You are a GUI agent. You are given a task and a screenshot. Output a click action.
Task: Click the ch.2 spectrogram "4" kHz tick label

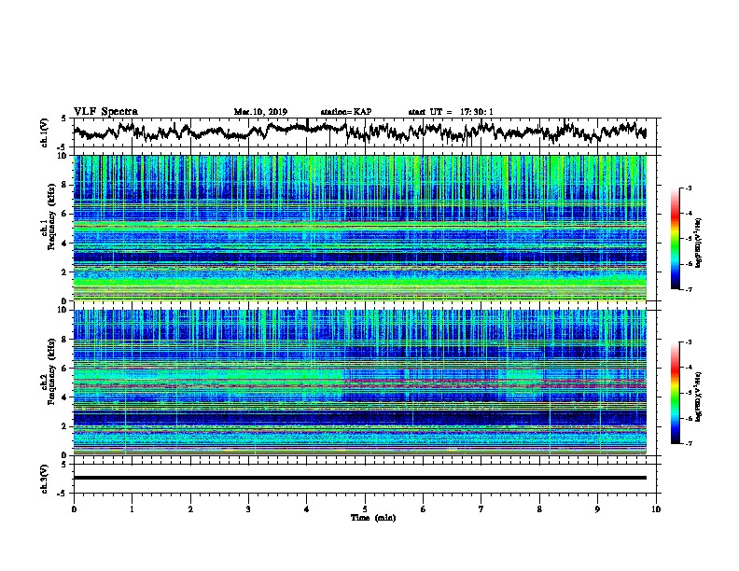[65, 397]
